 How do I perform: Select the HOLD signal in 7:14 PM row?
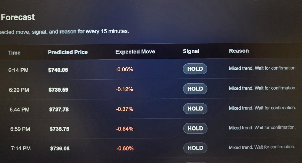coord(196,148)
